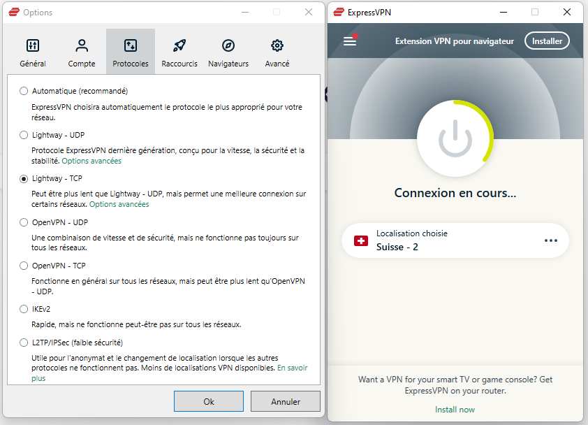
Task: Open Options avancées link under Lightway UDP
Action: click(x=91, y=161)
